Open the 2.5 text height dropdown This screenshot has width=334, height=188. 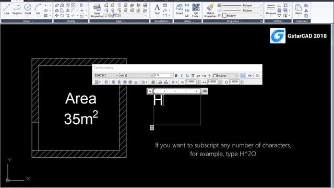[163, 76]
